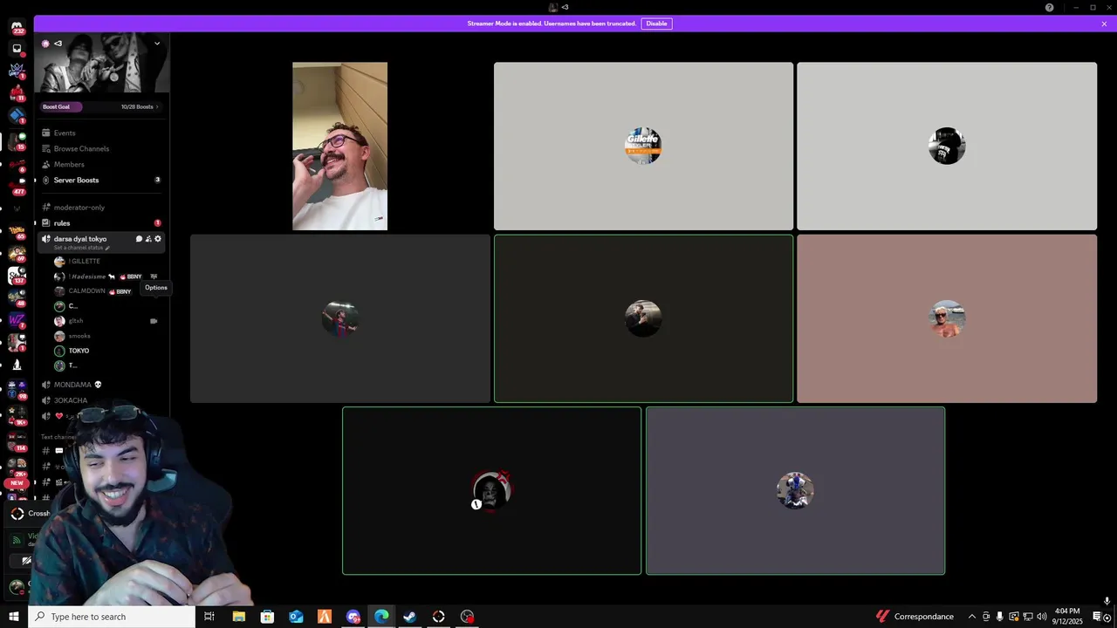Focus the tile with red-ringed avatar
Screen dimensions: 1117x628
tap(491, 490)
